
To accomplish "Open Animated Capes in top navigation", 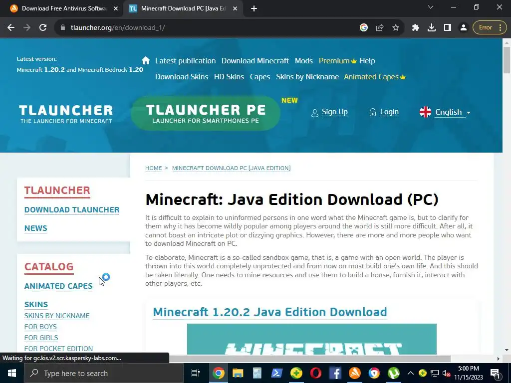I will pyautogui.click(x=375, y=77).
